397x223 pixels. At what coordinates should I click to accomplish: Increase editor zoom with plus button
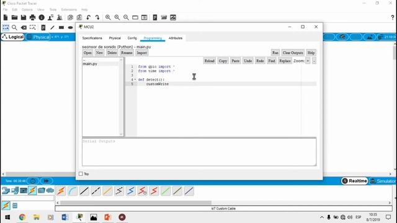308,61
